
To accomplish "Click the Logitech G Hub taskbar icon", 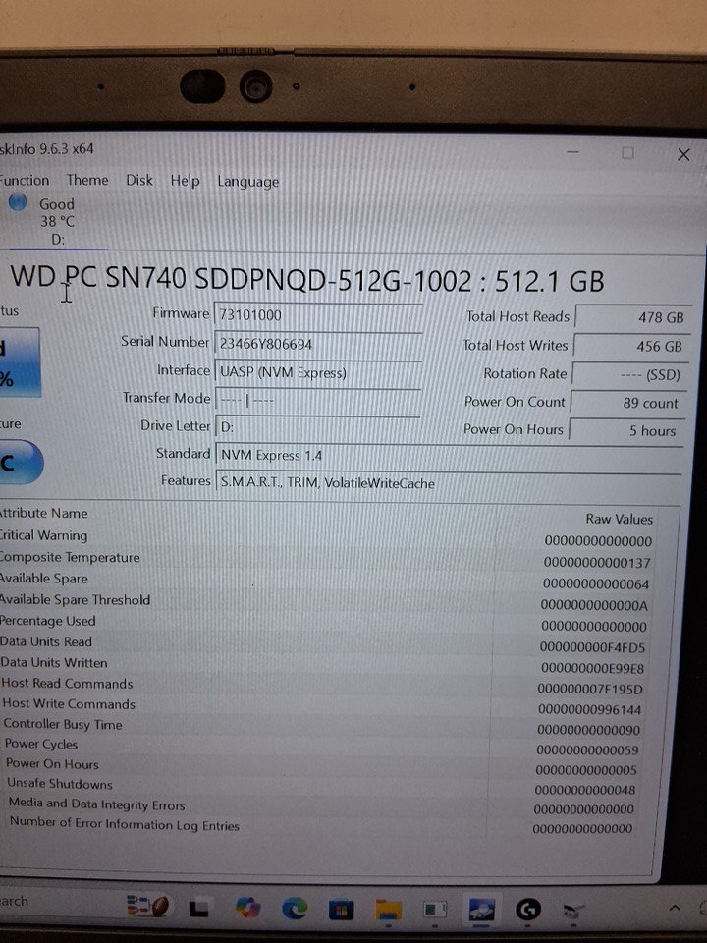I will [528, 911].
